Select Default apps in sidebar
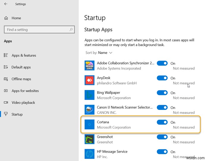Image resolution: width=208 pixels, height=161 pixels. [x=21, y=67]
